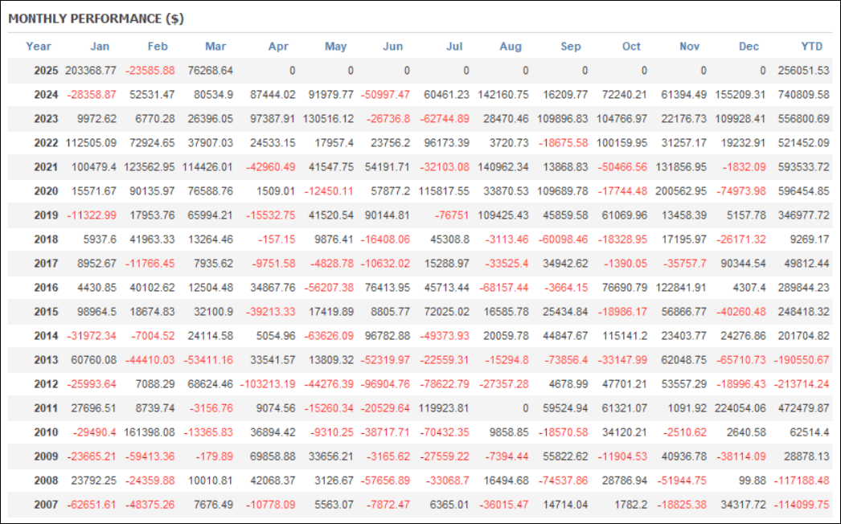Screen dimensions: 841x524
Task: Click the 161398.08 value in 2010
Action: [x=149, y=432]
